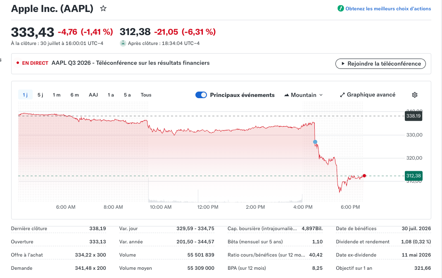Click the EN DIRECT live indicator
Image resolution: width=442 pixels, height=278 pixels.
(x=32, y=63)
